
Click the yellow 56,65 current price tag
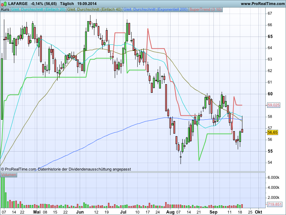coord(273,132)
